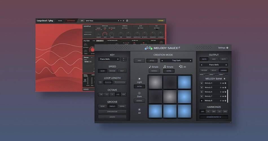This screenshot has height=141, width=268.
Task: Set harmonize to HI
Action: 208,111
